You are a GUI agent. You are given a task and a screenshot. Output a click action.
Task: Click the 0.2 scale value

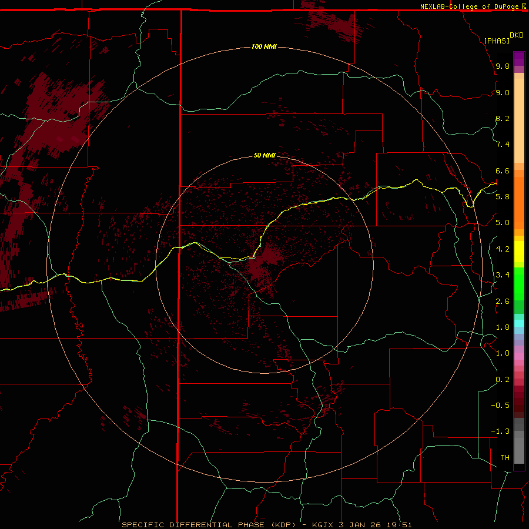tap(503, 379)
